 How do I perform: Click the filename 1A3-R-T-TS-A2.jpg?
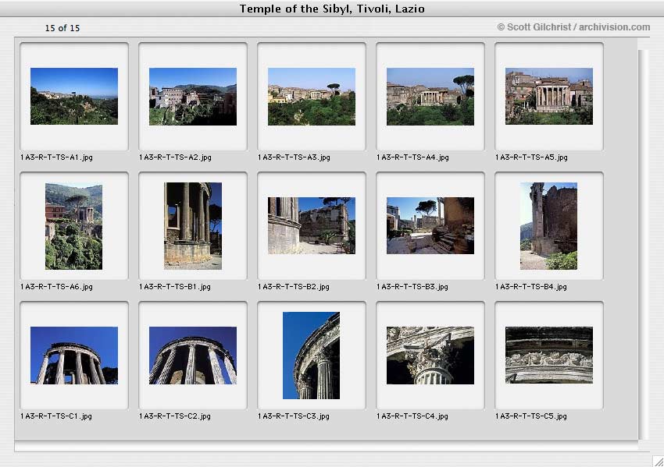(x=175, y=157)
